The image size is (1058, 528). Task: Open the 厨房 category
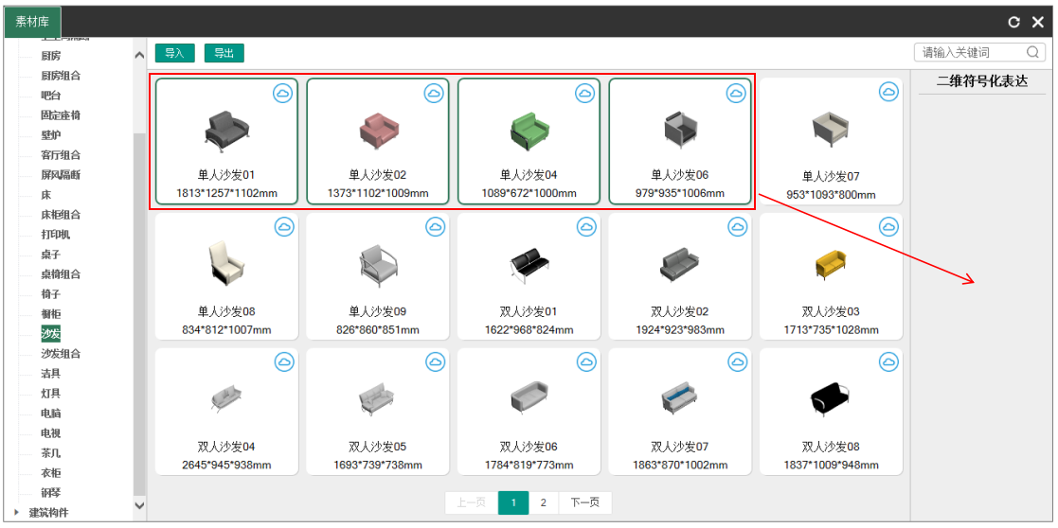point(51,55)
